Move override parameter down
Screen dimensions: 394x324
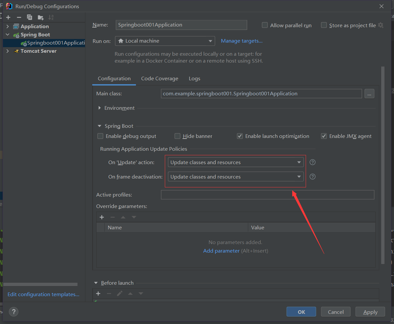pyautogui.click(x=134, y=217)
